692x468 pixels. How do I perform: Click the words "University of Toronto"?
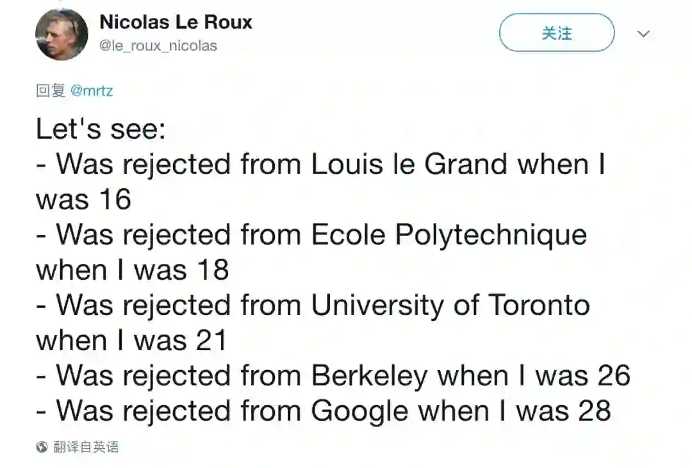[450, 305]
